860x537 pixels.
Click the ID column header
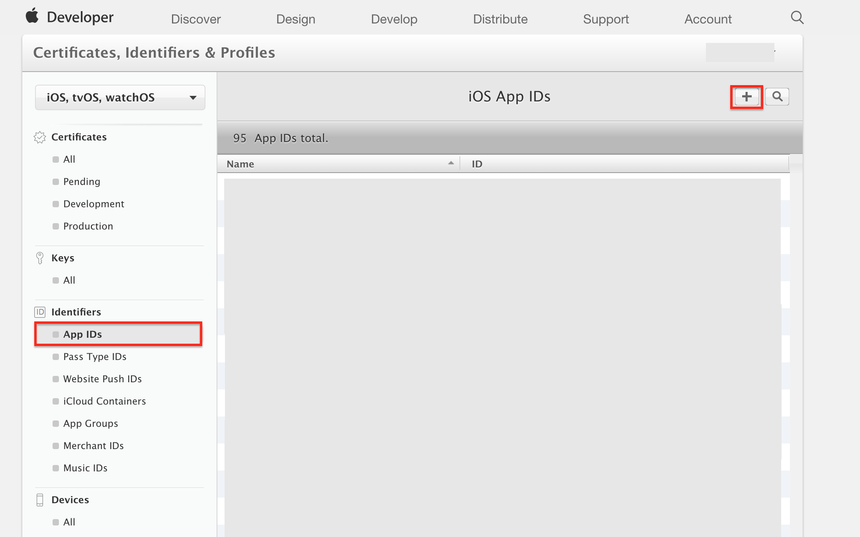coord(477,164)
